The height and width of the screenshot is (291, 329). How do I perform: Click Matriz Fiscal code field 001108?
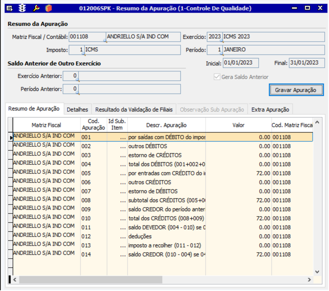coord(87,37)
